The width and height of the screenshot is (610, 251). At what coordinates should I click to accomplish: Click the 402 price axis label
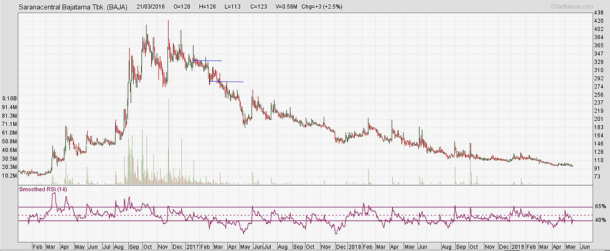click(599, 29)
